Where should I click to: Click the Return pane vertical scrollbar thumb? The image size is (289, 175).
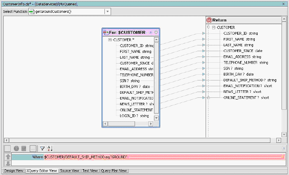[284, 66]
